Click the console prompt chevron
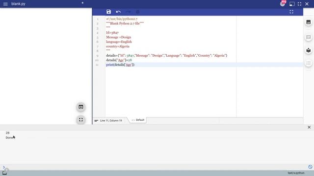This screenshot has width=314, height=176. click(x=4, y=167)
